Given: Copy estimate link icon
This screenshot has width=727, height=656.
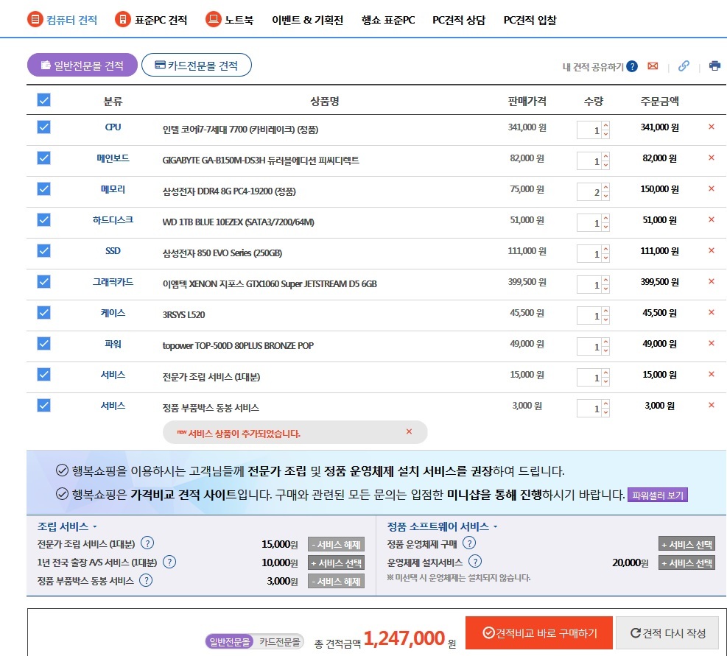Looking at the screenshot, I should point(684,66).
